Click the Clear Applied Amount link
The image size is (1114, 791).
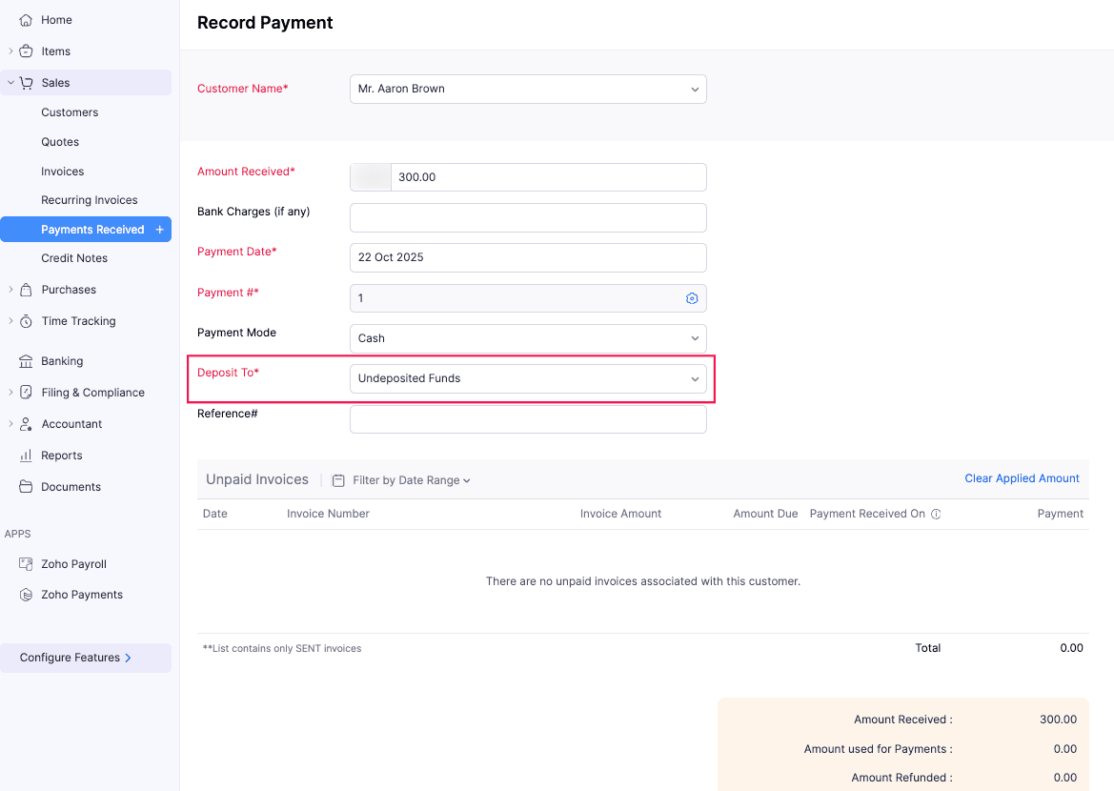1022,477
